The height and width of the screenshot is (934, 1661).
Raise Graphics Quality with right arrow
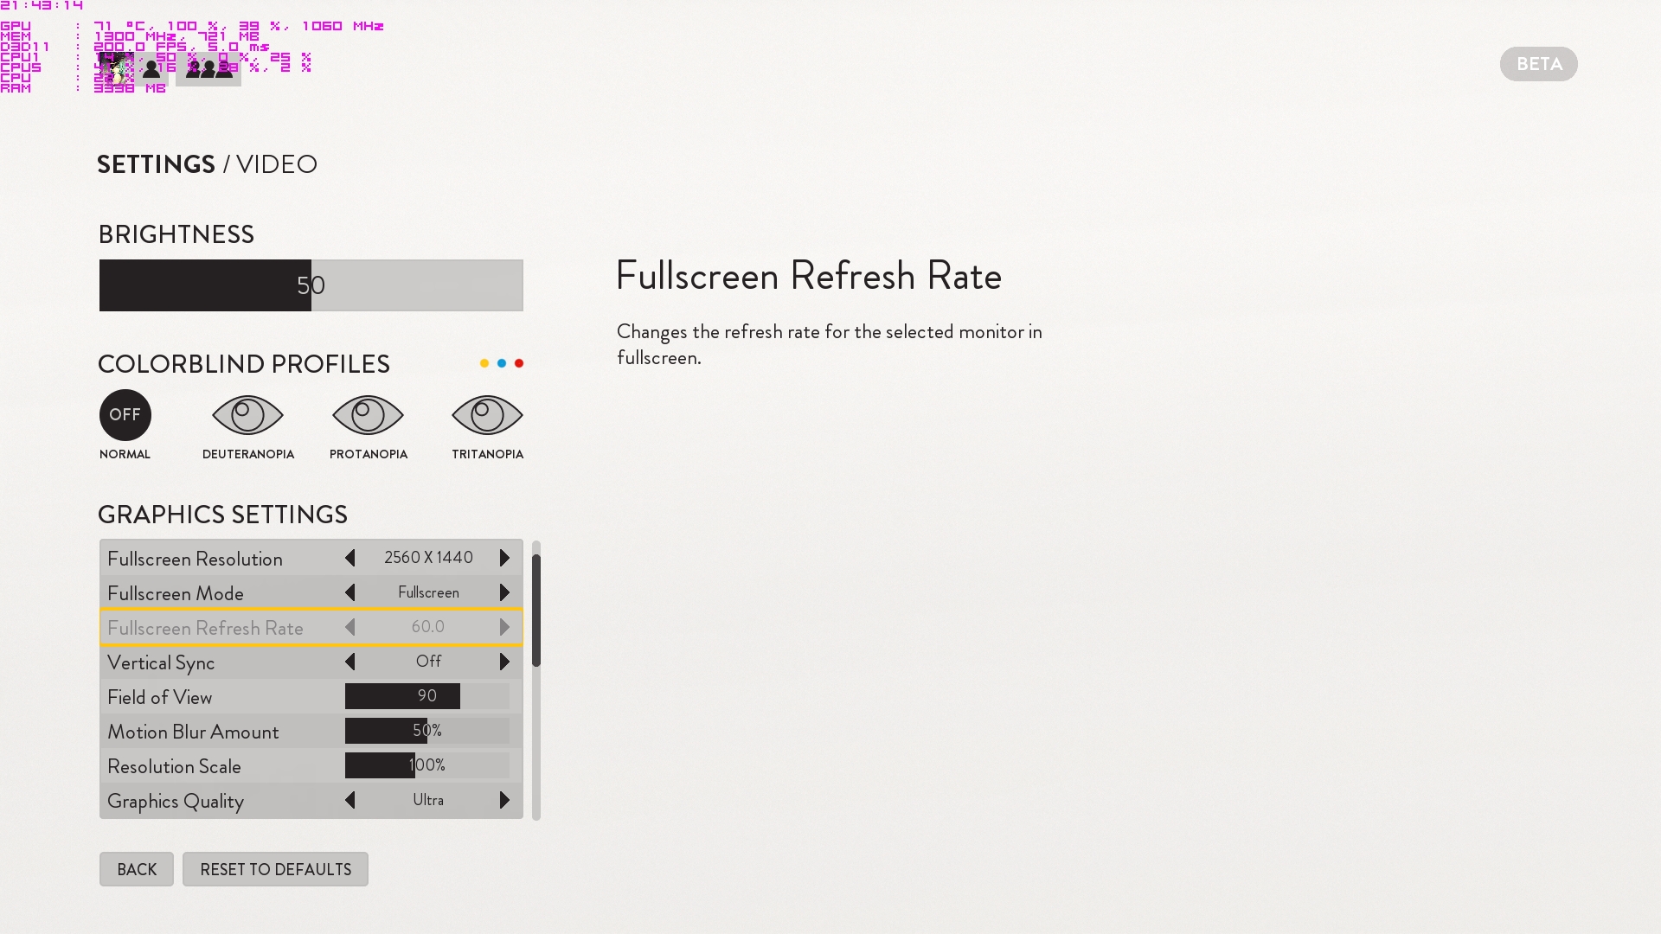504,801
